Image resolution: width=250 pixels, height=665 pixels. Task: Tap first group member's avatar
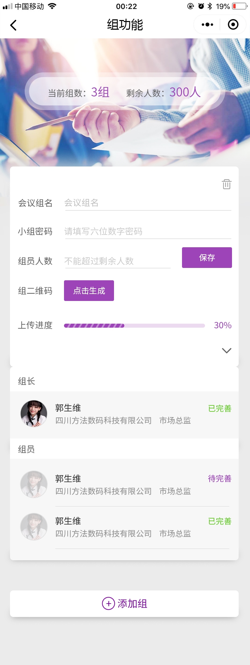click(34, 484)
